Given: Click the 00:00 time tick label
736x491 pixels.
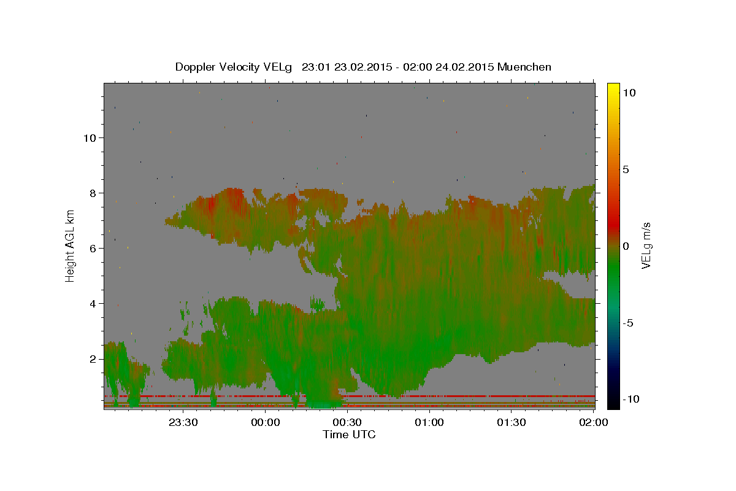Looking at the screenshot, I should [265, 422].
